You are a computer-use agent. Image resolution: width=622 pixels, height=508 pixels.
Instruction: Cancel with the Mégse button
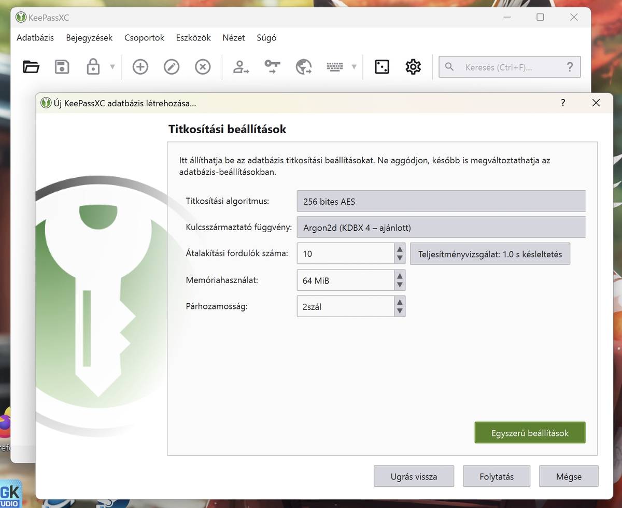(x=569, y=476)
